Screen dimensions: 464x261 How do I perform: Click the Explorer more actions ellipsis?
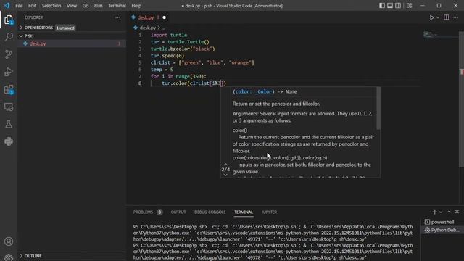117,17
